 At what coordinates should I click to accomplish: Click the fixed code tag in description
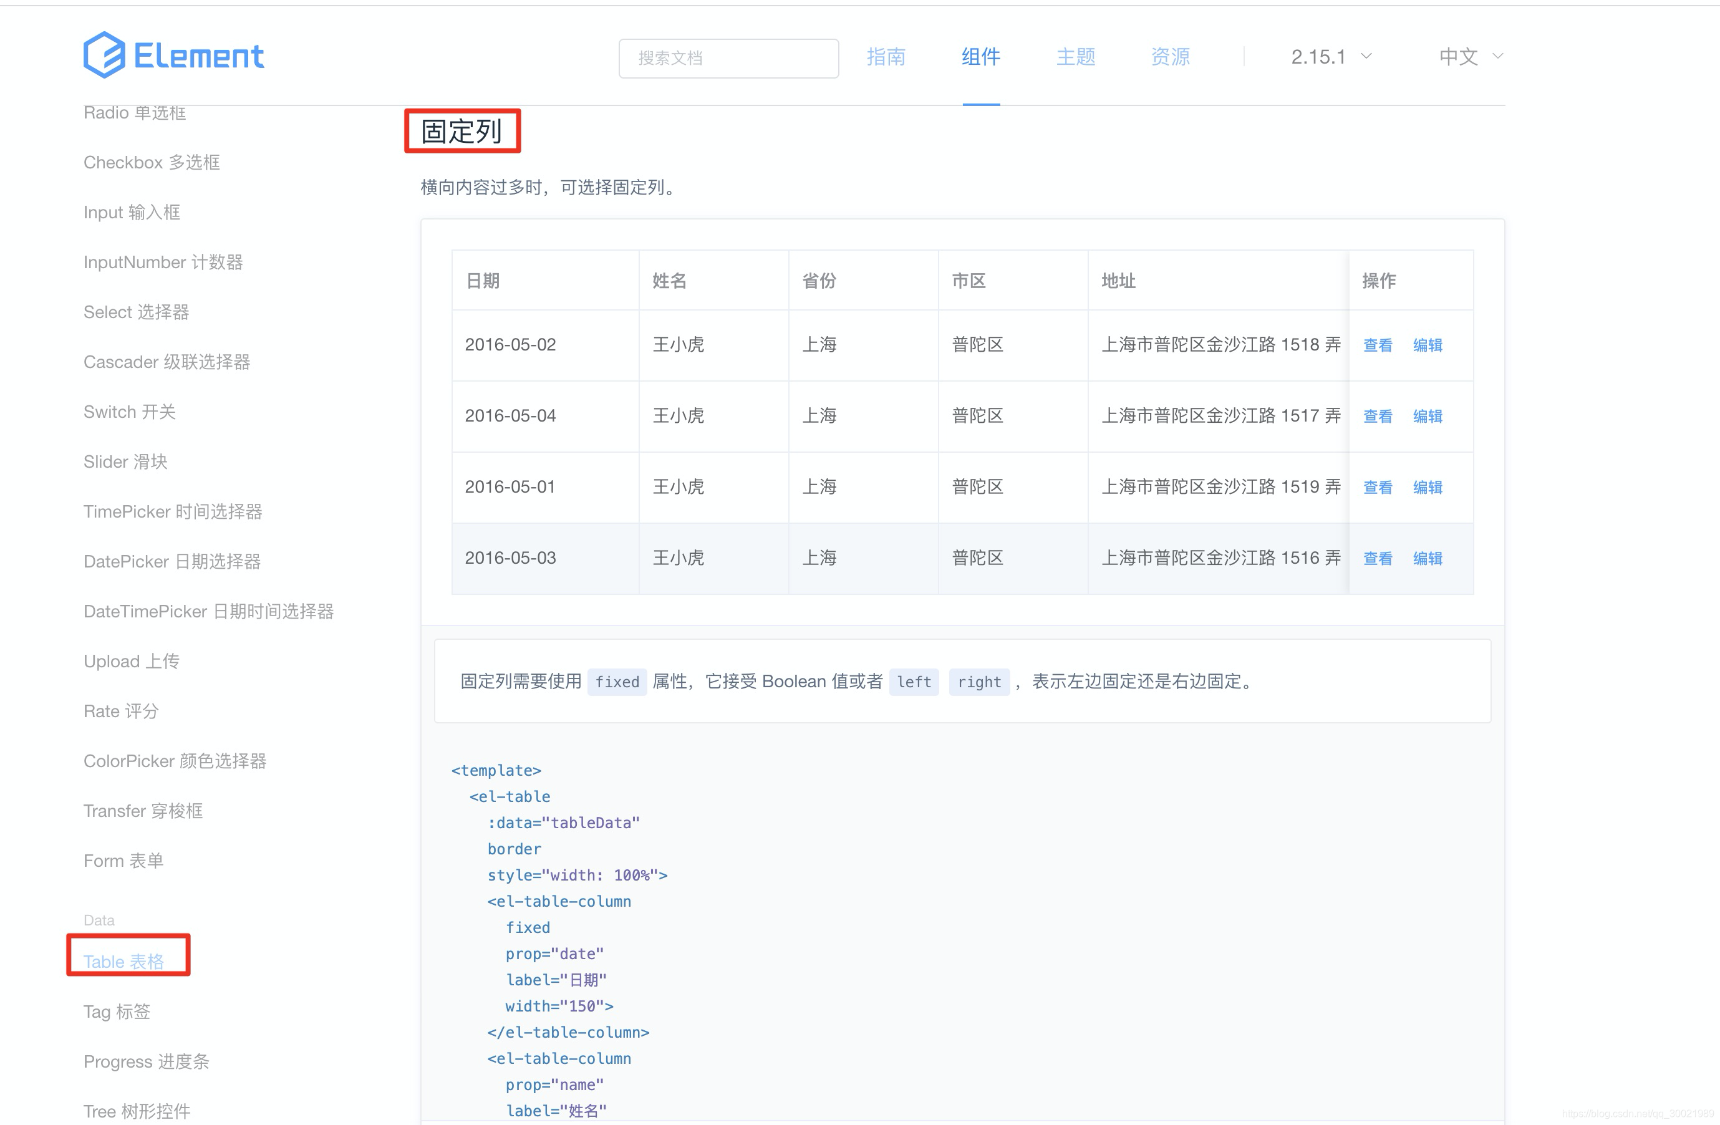[617, 682]
